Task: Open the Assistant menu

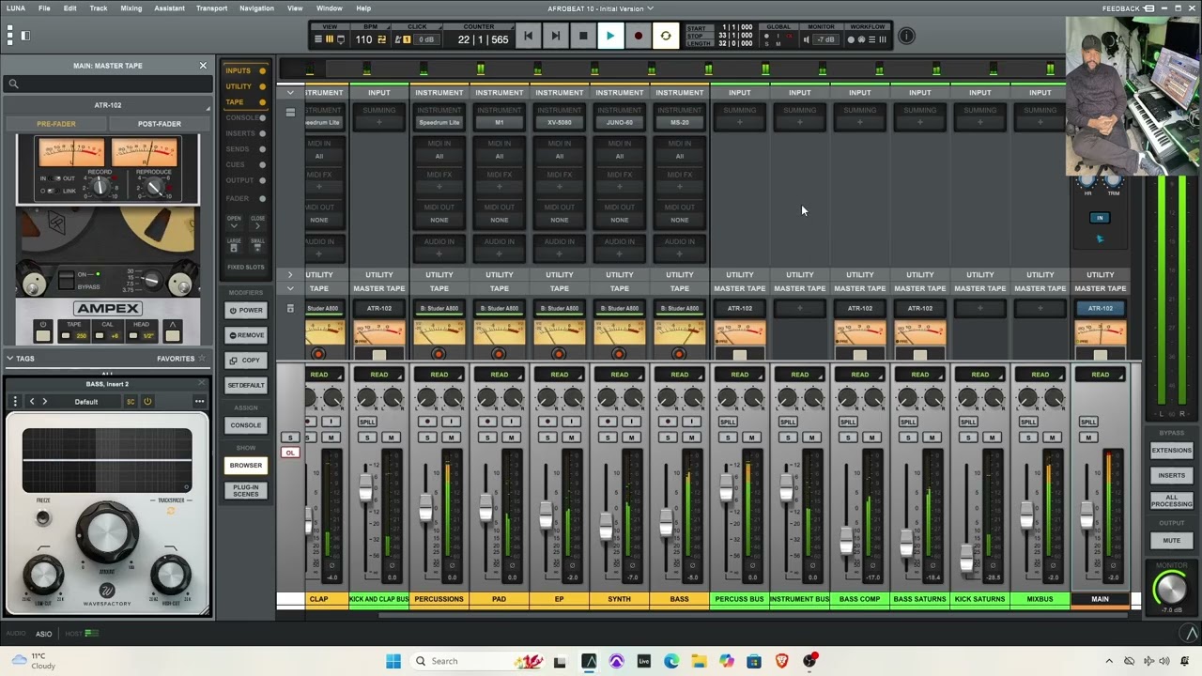Action: 169,8
